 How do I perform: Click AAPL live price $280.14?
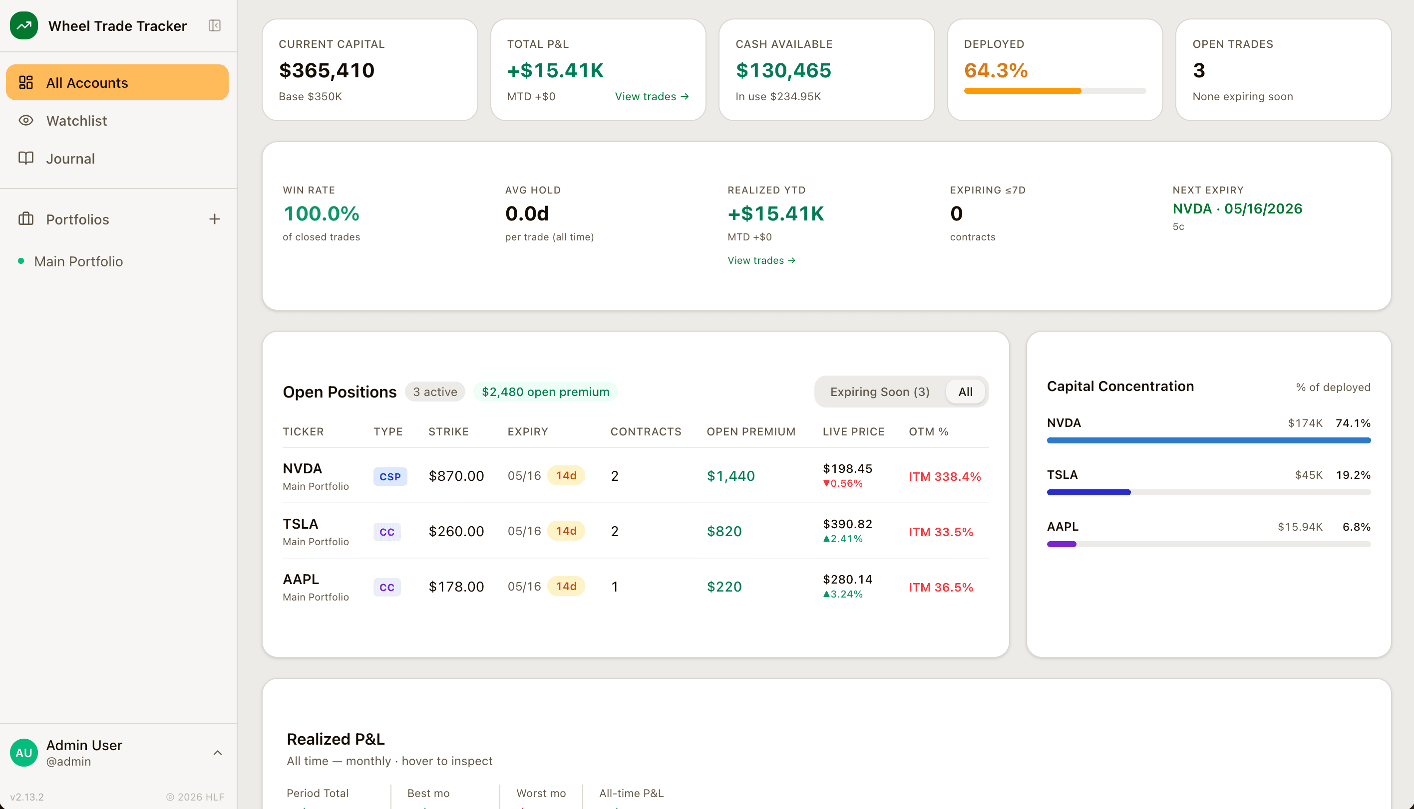coord(847,579)
